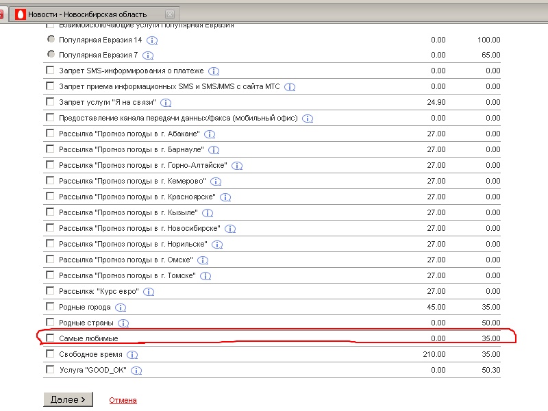
Task: Enable the Самые любимые checkbox
Action: pyautogui.click(x=50, y=338)
